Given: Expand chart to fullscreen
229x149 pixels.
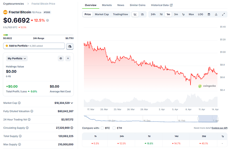Looking at the screenshot, I should click(223, 14).
